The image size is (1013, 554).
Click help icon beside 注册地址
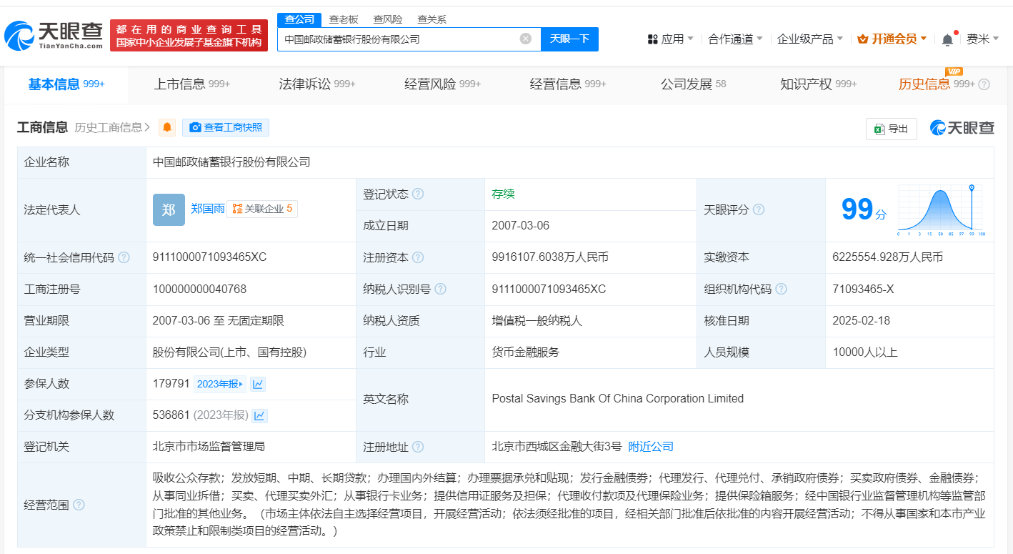pos(418,447)
